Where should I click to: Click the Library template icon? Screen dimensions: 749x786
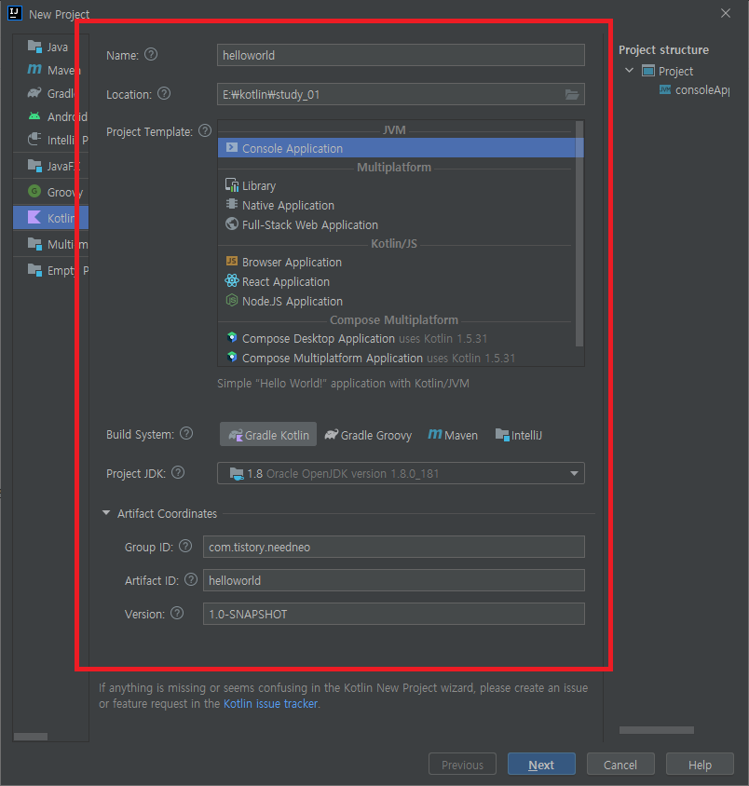coord(232,185)
